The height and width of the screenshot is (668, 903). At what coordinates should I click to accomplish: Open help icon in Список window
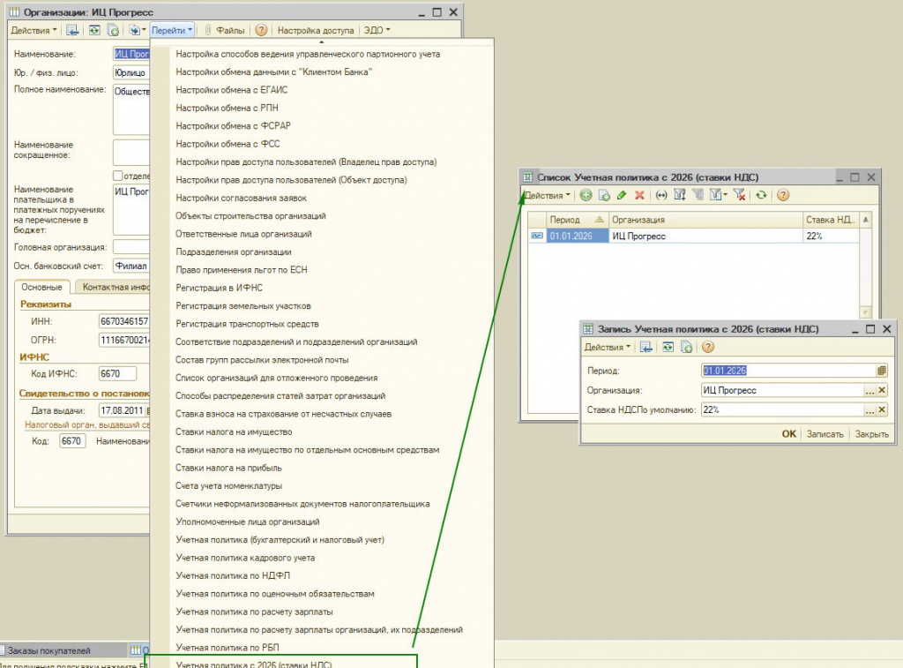tap(783, 195)
